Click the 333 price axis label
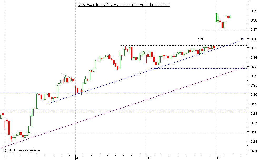The width and height of the screenshot is (258, 160). click(254, 67)
